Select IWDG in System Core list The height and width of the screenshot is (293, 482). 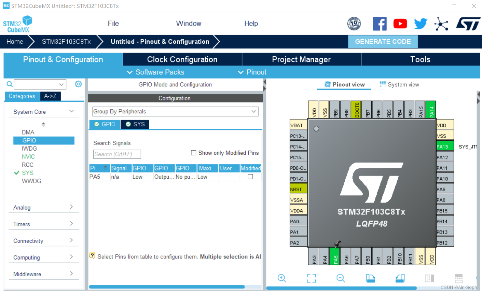tap(29, 149)
